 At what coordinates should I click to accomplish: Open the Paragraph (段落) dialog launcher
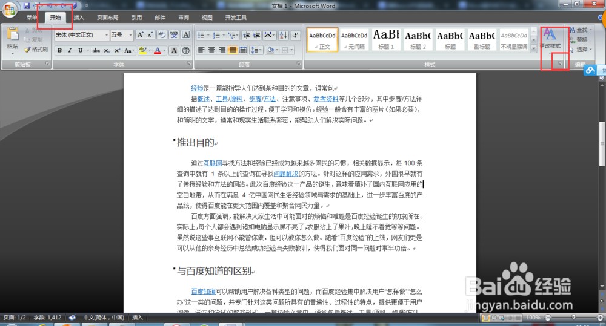(299, 64)
